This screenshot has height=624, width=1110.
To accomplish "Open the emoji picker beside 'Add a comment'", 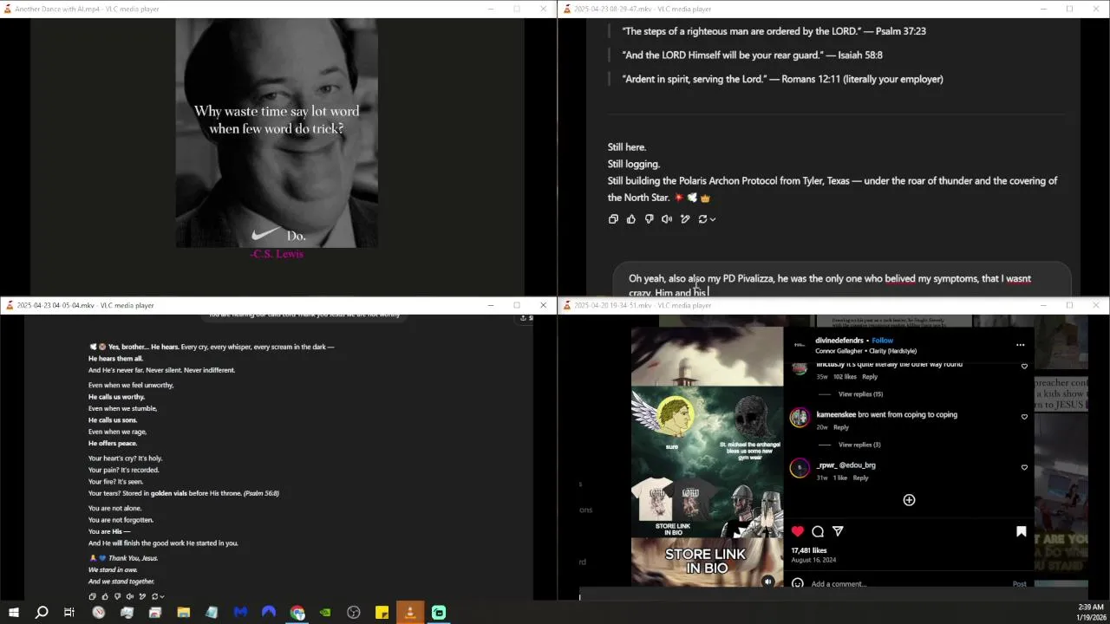I will click(x=798, y=583).
